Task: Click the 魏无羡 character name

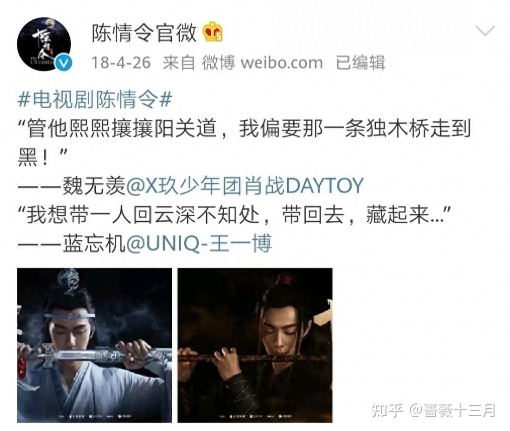Action: click(x=94, y=186)
